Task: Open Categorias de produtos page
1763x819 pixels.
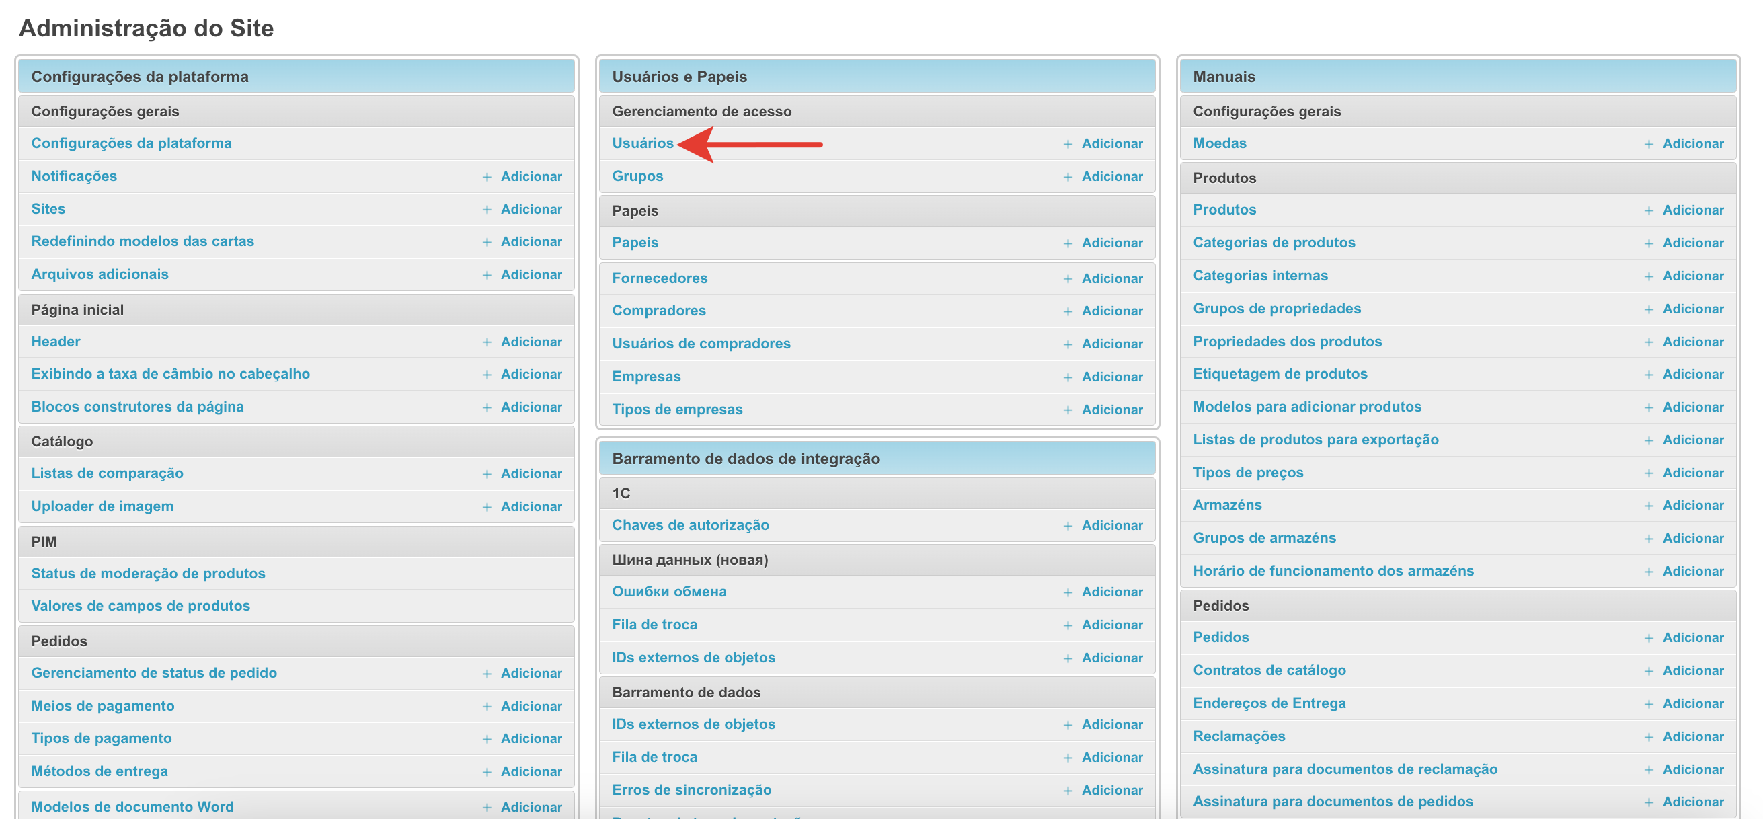Action: point(1273,242)
